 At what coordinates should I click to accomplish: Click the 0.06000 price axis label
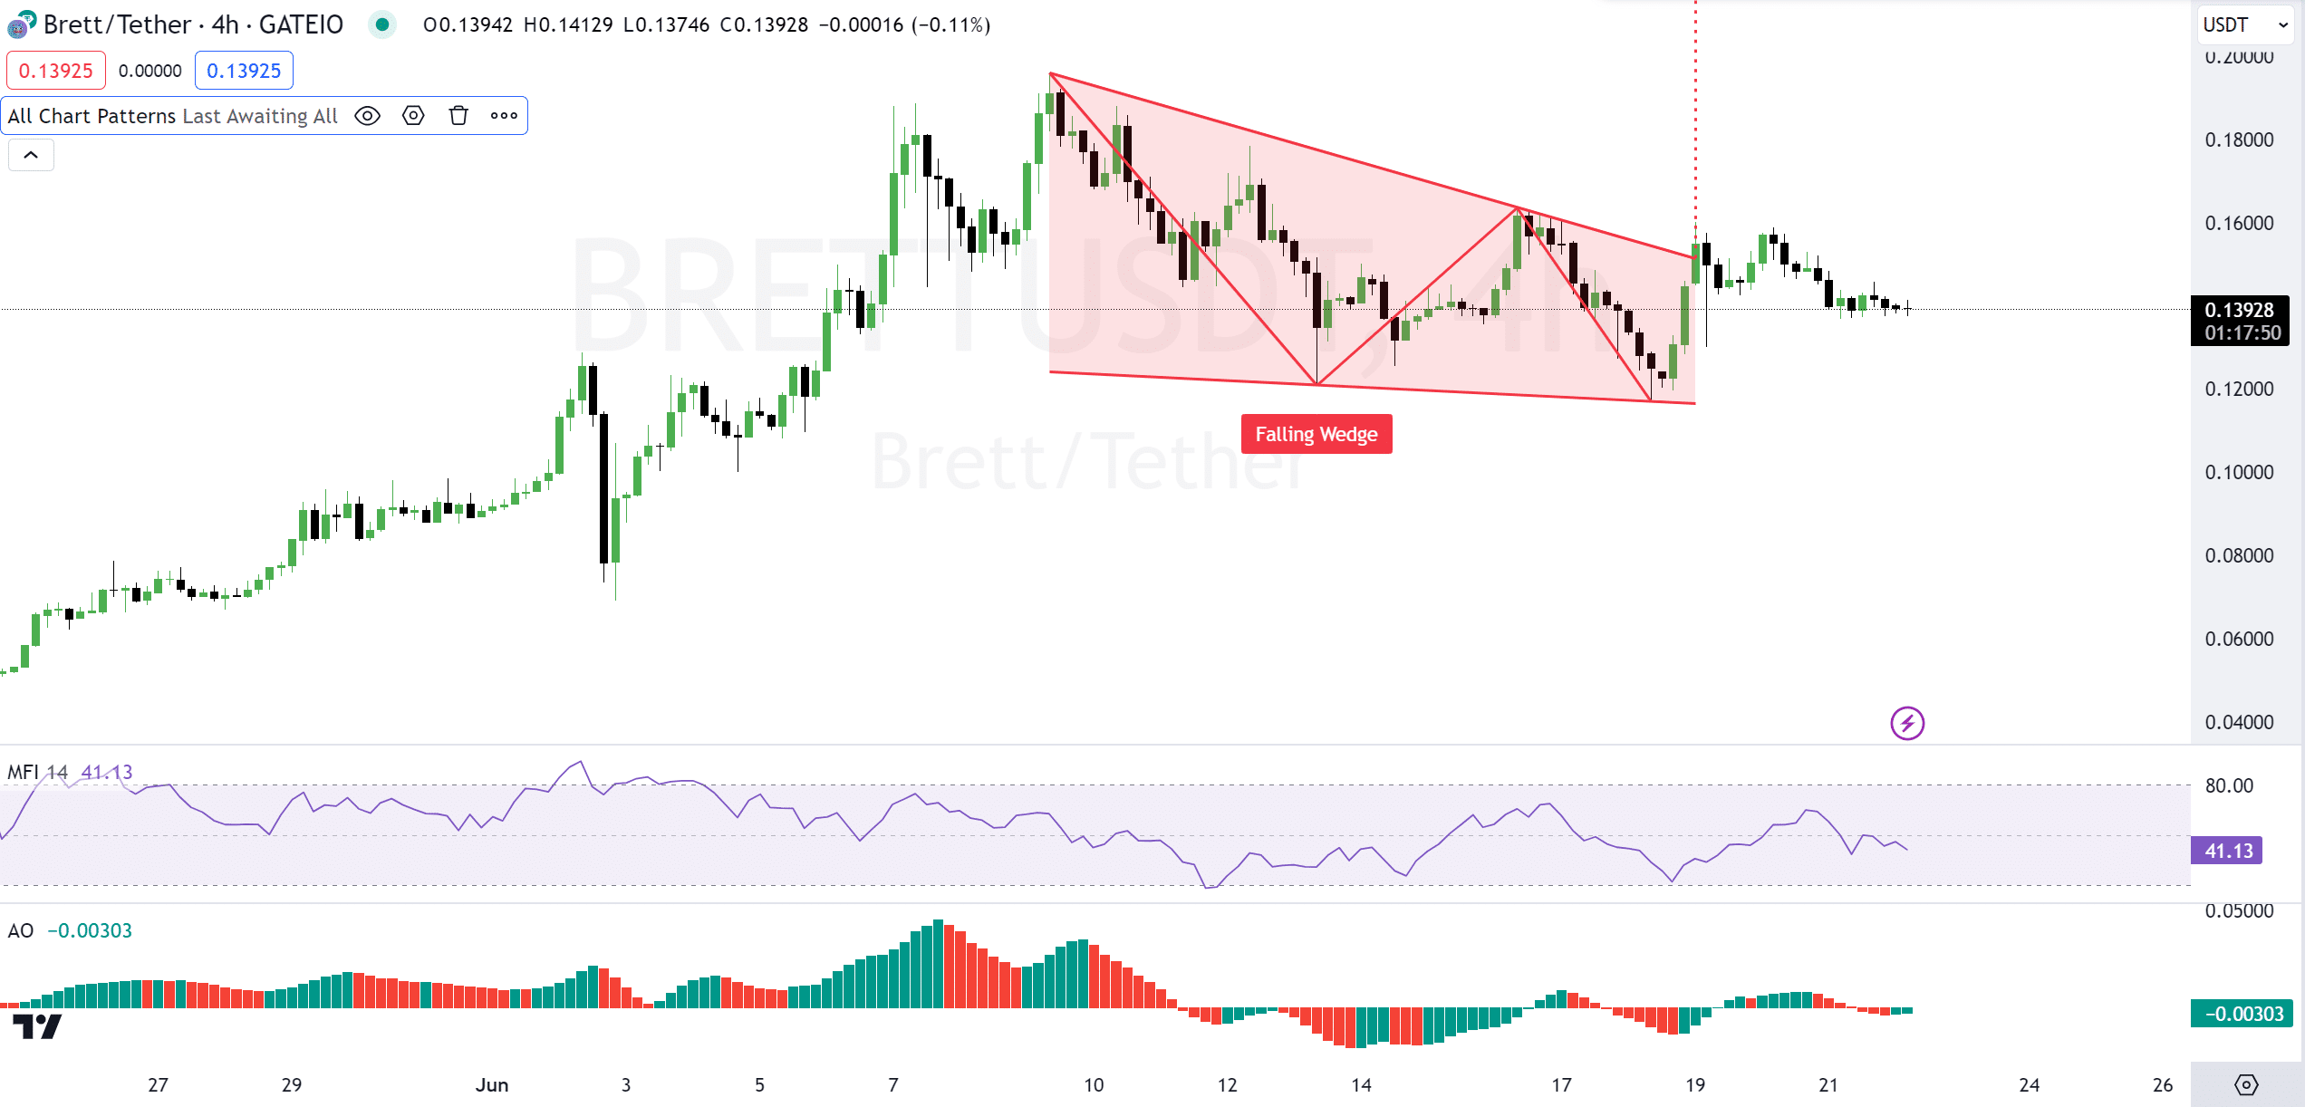click(2239, 639)
